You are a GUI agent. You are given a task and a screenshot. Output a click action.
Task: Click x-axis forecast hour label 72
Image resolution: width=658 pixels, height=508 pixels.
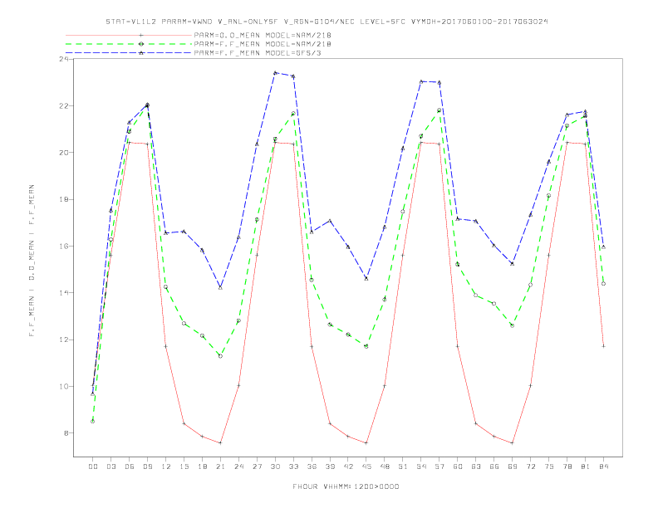(531, 466)
